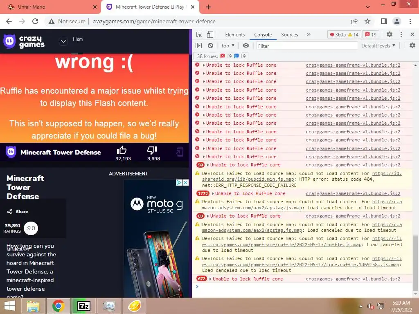
Task: Open Chrome three-dot menu
Action: pos(410,21)
